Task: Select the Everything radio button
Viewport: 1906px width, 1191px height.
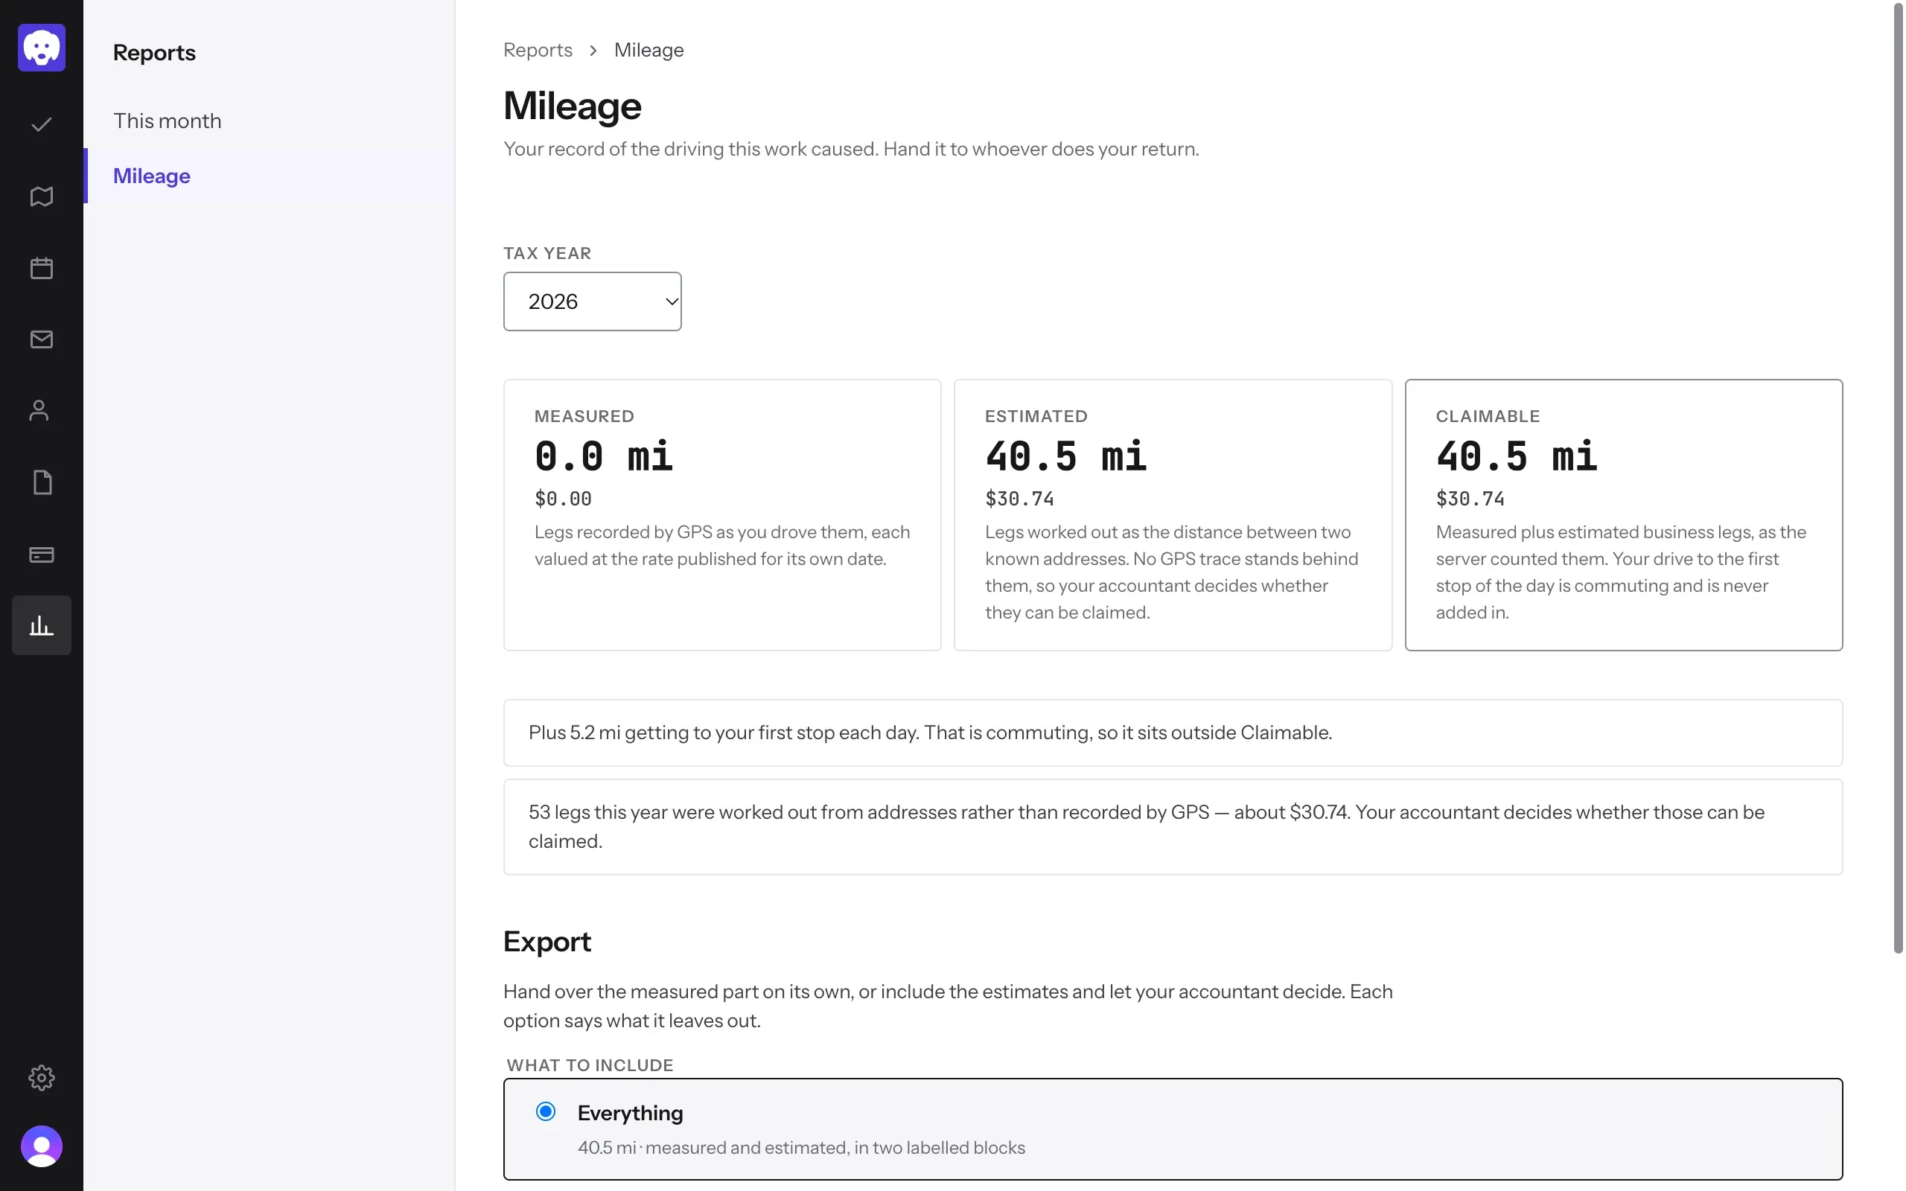Action: click(x=545, y=1111)
